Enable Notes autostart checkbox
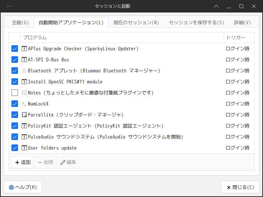This screenshot has height=197, width=263. tap(15, 93)
